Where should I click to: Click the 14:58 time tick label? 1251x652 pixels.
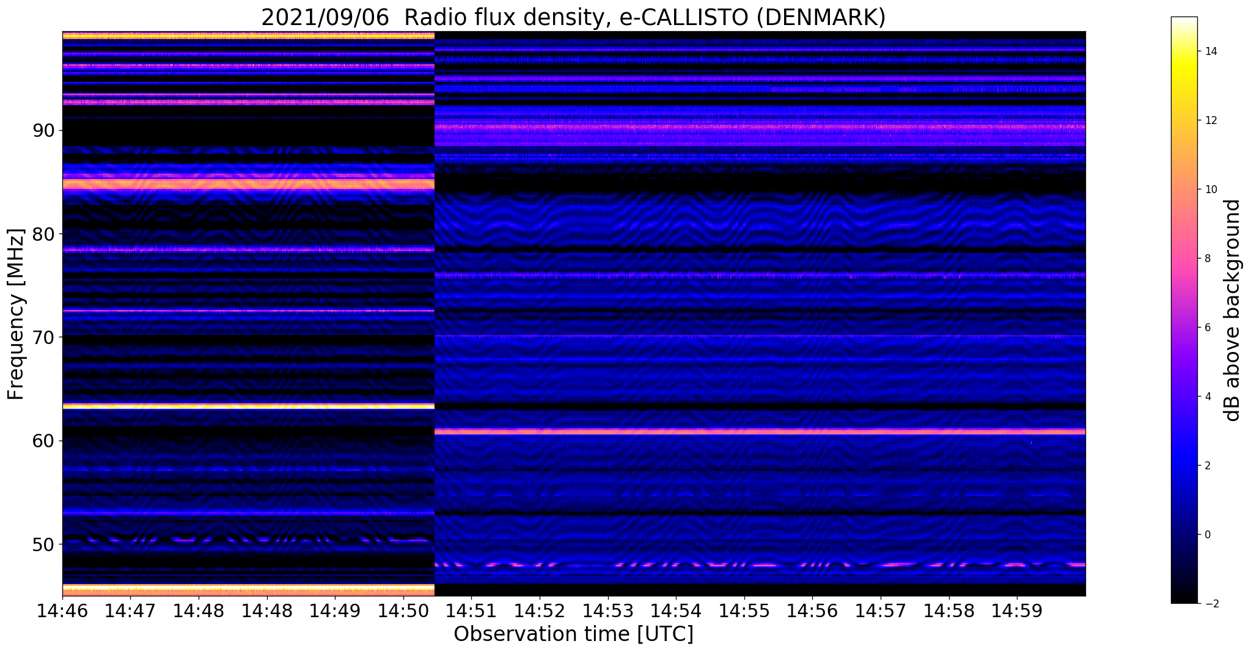point(949,611)
